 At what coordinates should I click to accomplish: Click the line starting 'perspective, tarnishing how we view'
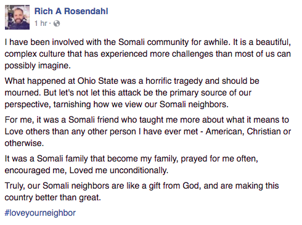point(116,104)
